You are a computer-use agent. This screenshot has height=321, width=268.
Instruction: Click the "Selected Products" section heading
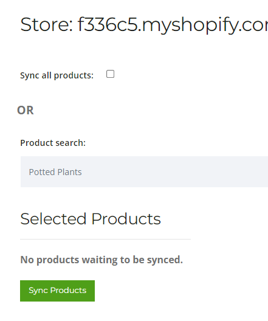(91, 219)
